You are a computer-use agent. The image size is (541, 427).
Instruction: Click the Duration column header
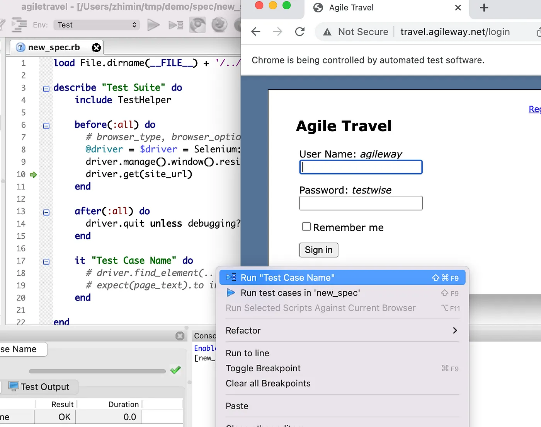109,404
